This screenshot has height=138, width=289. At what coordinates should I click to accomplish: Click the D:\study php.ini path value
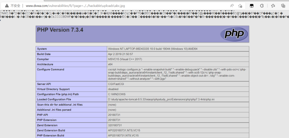(x=161, y=99)
